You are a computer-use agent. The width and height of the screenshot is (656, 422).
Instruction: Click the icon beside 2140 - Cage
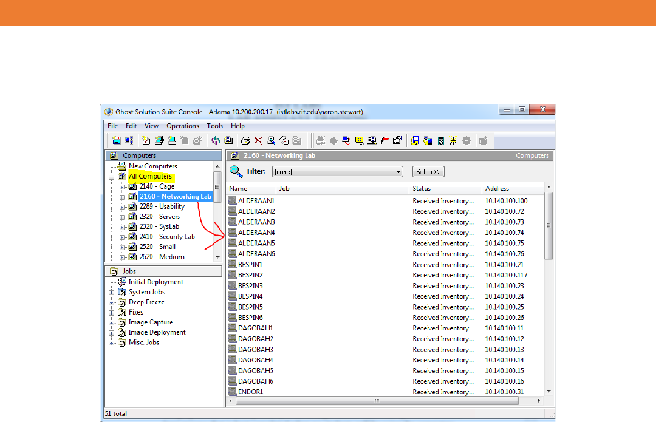point(132,186)
